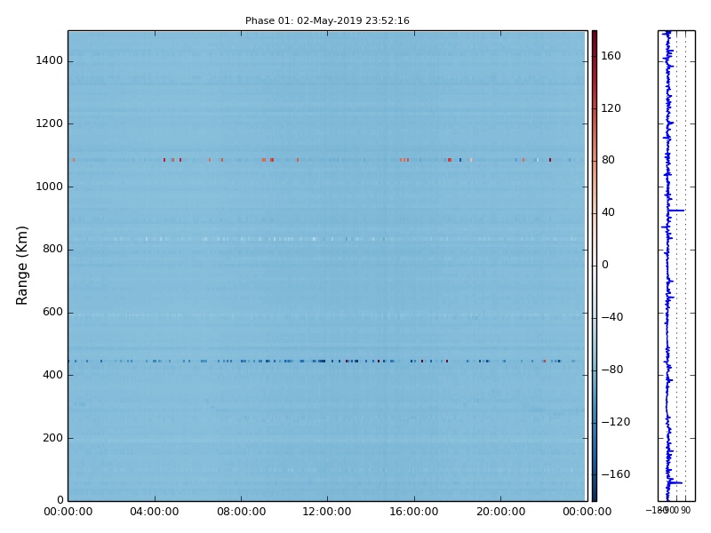Click the plot title "Phase 01: 02-May-2019 23:52:16"

(x=327, y=20)
